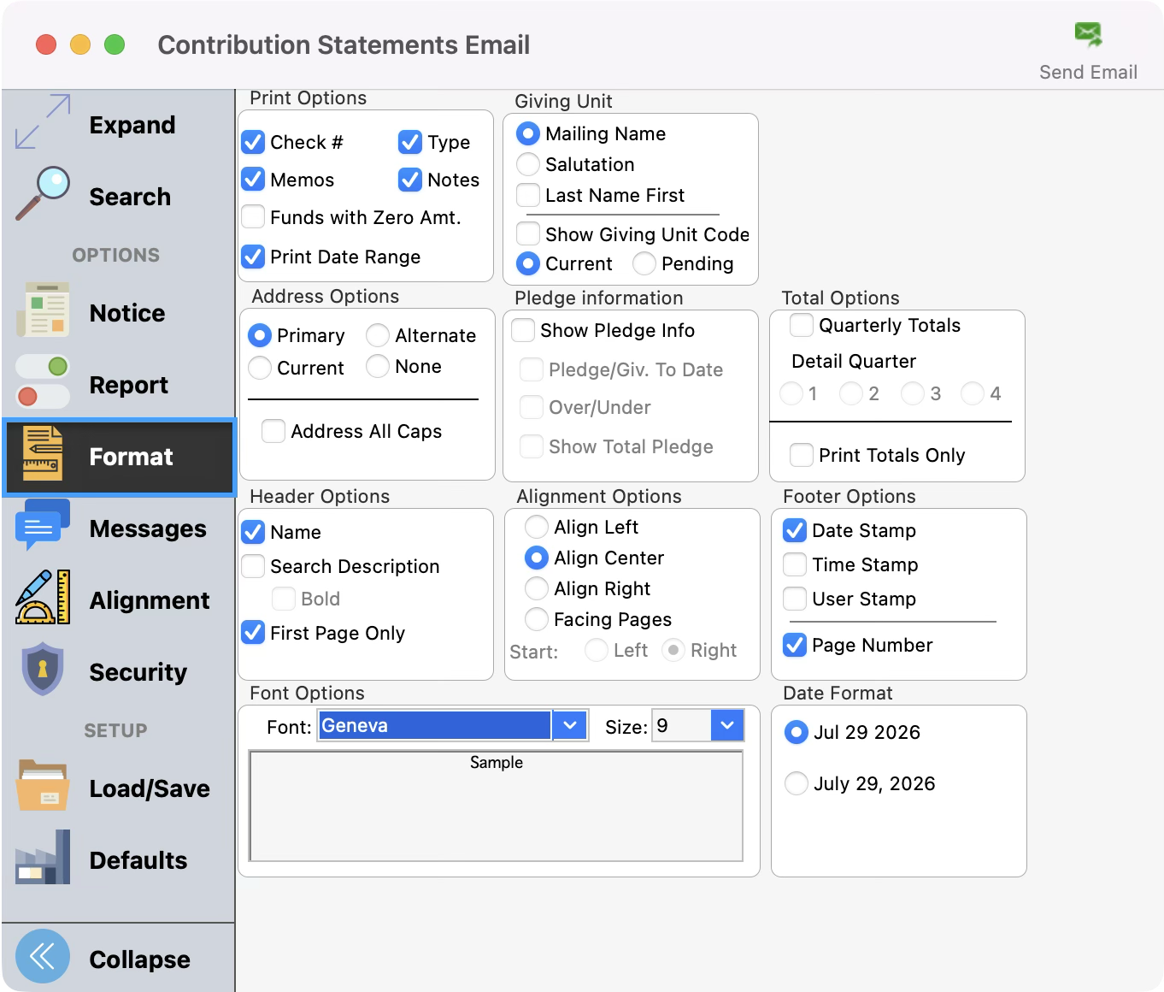Screen dimensions: 1164x992
Task: Select Facing Pages radio button
Action: click(x=537, y=619)
